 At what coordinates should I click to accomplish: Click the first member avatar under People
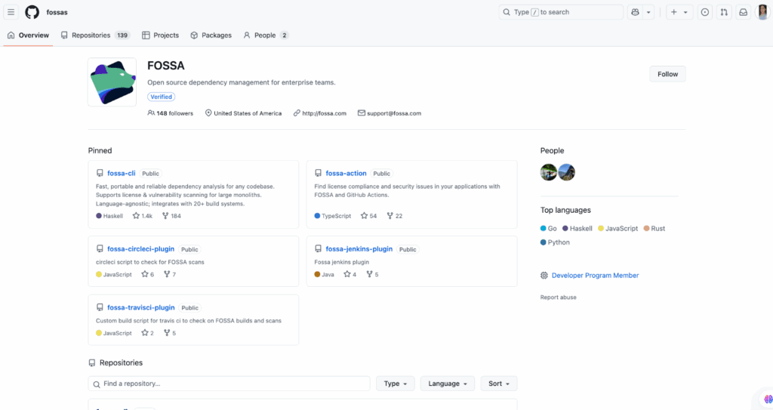click(549, 172)
